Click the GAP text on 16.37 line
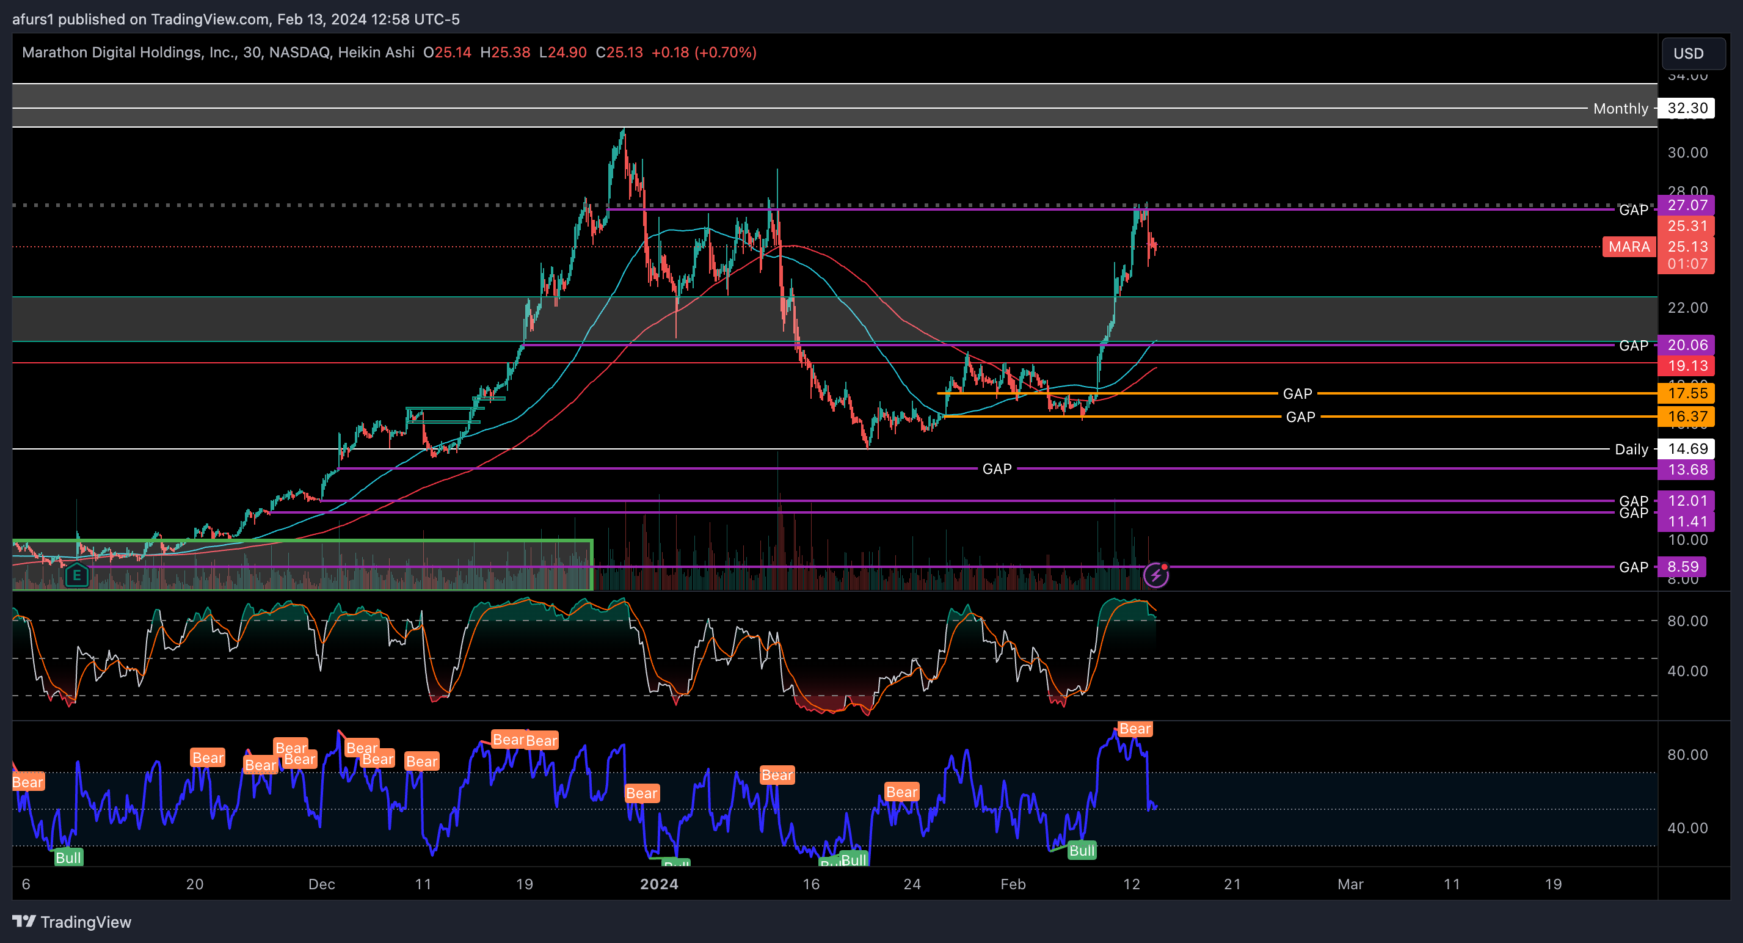The image size is (1743, 943). point(1300,417)
